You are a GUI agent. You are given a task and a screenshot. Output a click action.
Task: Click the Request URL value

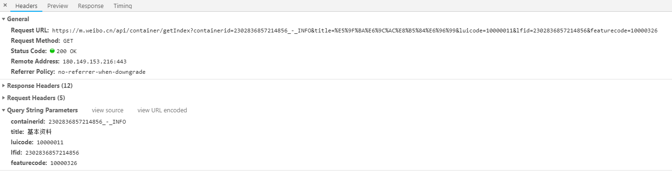click(355, 31)
